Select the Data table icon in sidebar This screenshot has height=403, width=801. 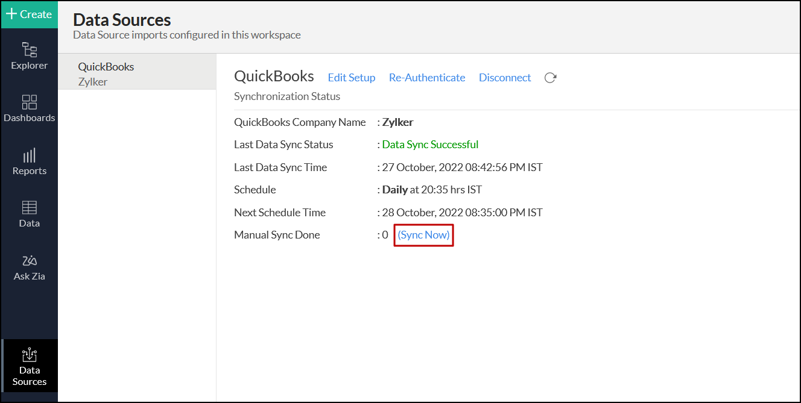point(29,214)
